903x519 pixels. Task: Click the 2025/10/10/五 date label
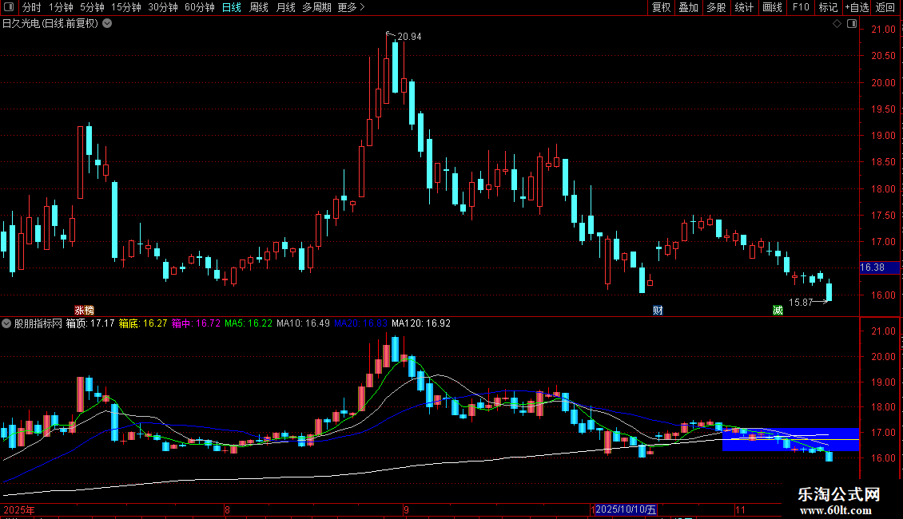(626, 509)
